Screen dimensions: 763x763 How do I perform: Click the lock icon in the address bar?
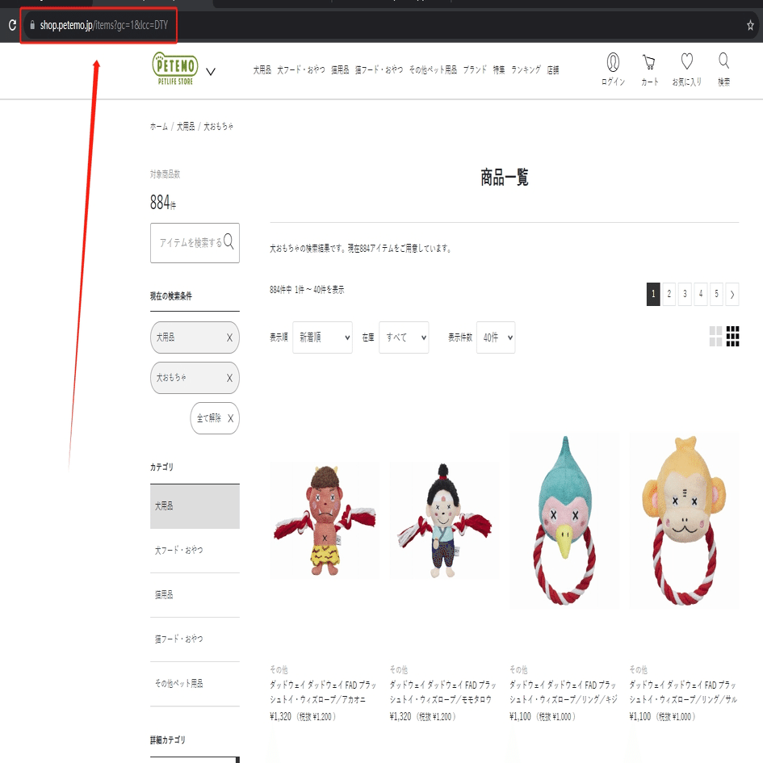32,25
